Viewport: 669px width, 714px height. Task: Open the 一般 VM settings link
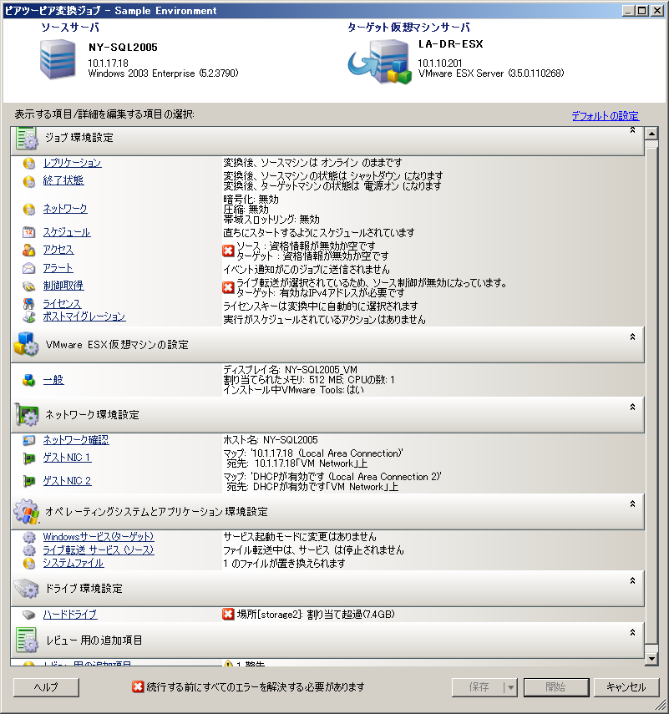click(53, 380)
